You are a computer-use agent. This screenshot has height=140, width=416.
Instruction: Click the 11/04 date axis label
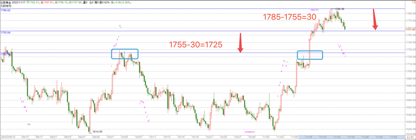(x=280, y=137)
